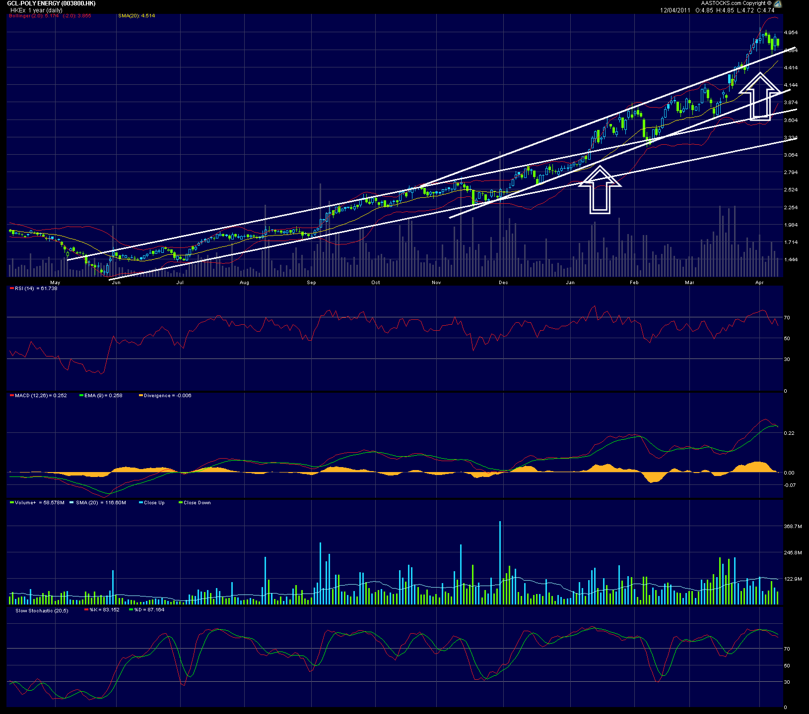809x714 pixels.
Task: Click the %K = 83.152 label
Action: click(x=105, y=610)
